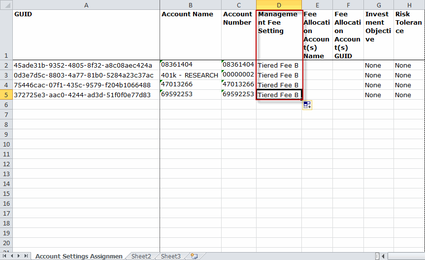Switch to the Sheet3 tab
The height and width of the screenshot is (260, 425).
(x=170, y=256)
